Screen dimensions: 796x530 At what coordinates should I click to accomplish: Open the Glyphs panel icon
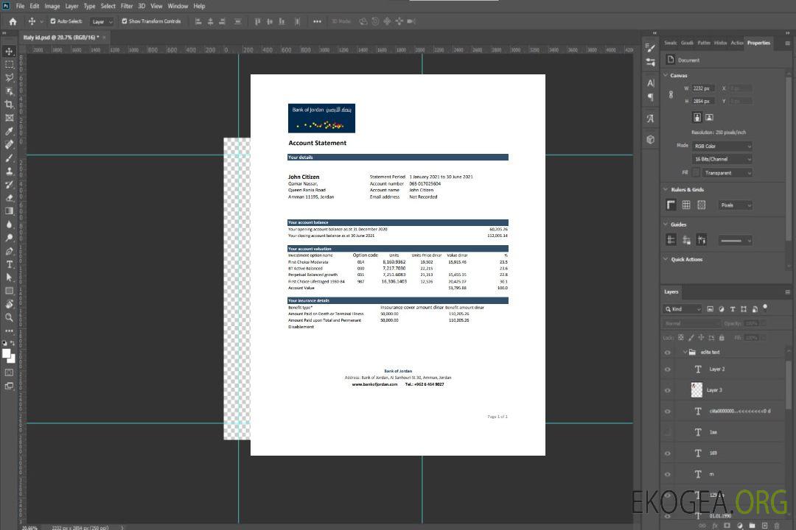(650, 119)
